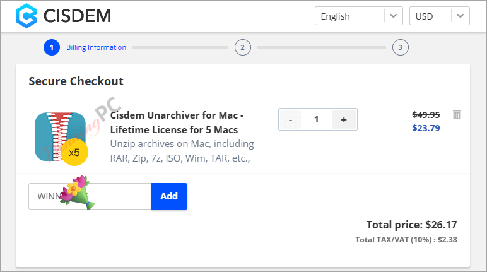The image size is (487, 272).
Task: Click the x5 badge on product icon
Action: [x=74, y=152]
